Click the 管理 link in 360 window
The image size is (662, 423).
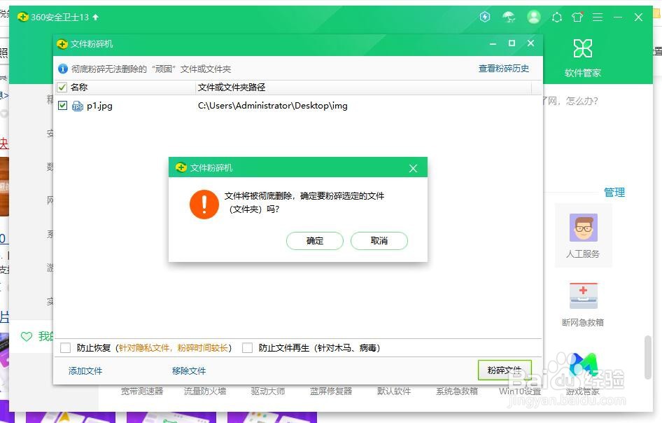[x=614, y=193]
